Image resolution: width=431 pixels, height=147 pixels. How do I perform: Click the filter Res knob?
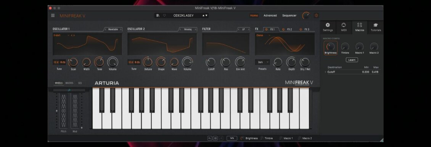pos(226,62)
